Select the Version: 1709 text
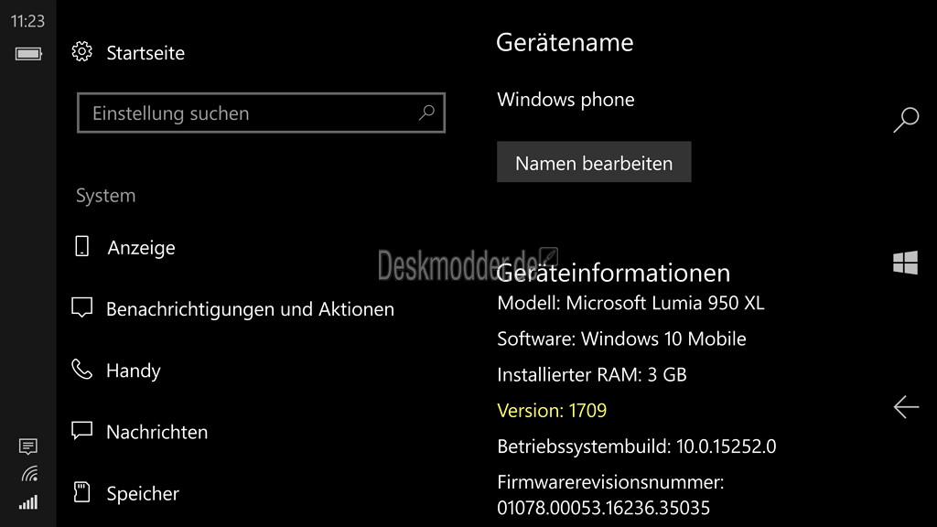The width and height of the screenshot is (937, 527). (552, 411)
